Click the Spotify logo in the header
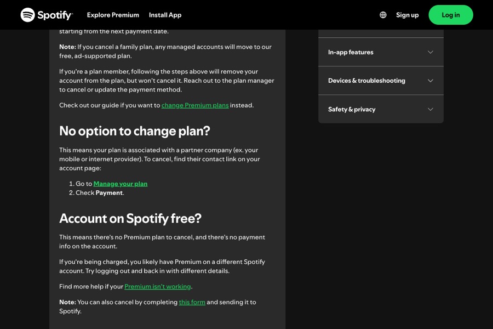The width and height of the screenshot is (493, 329). 47,15
